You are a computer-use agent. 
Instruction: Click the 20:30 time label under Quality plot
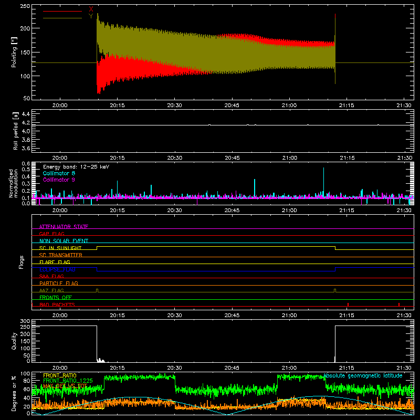175,368
